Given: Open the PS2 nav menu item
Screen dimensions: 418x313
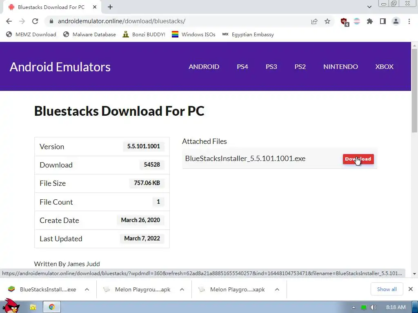Looking at the screenshot, I should click(300, 66).
